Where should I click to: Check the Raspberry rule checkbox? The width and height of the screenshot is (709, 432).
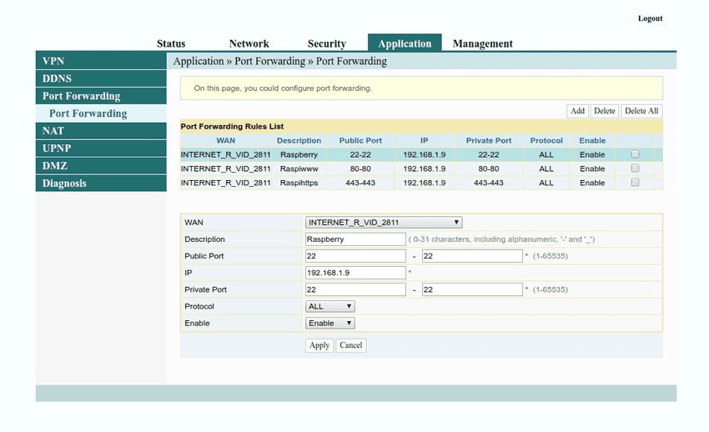pos(635,154)
